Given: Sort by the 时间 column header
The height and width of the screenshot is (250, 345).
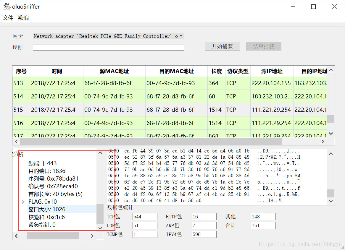Looking at the screenshot, I should coord(57,71).
